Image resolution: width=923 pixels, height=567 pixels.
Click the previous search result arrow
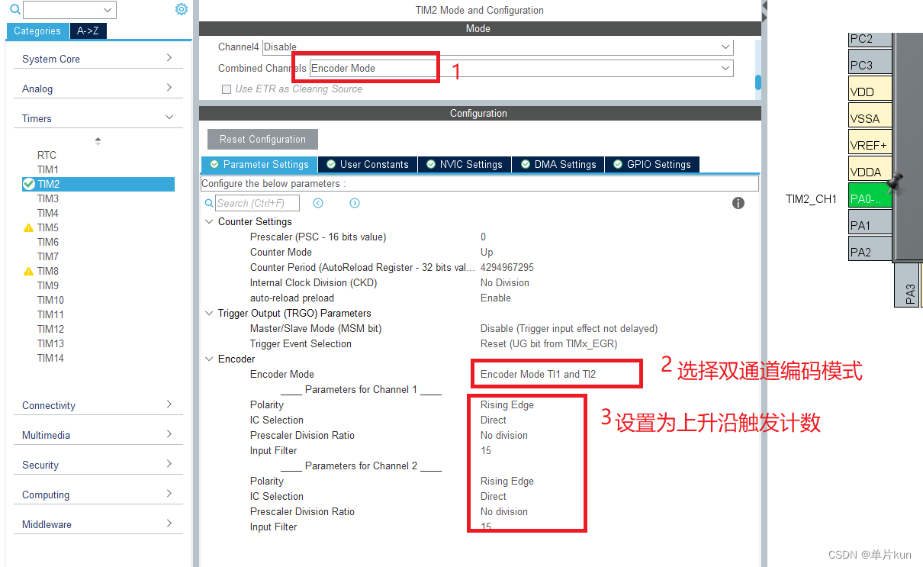click(x=318, y=202)
